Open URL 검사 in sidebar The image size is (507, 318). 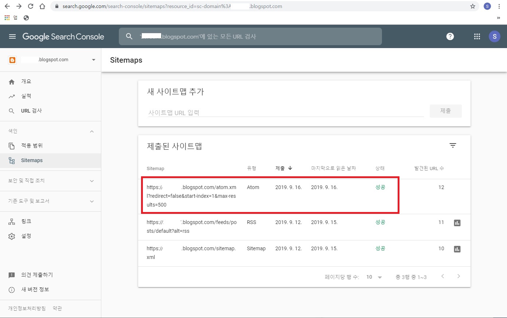[50, 111]
